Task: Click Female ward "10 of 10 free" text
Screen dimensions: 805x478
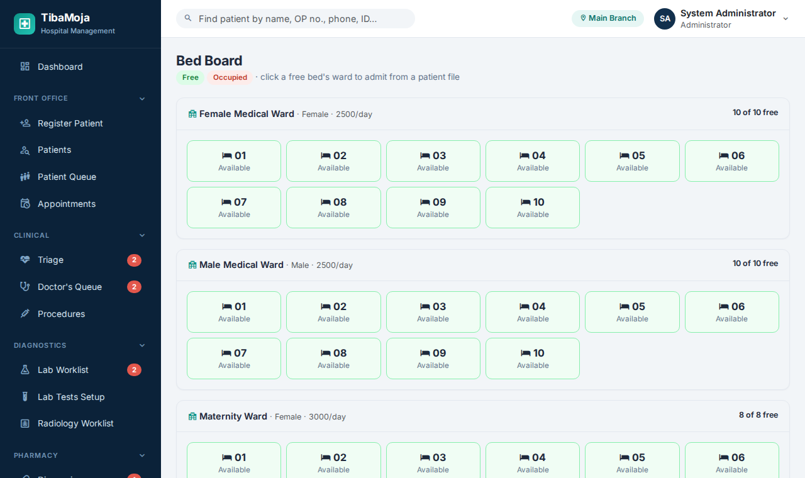Action: pyautogui.click(x=755, y=113)
